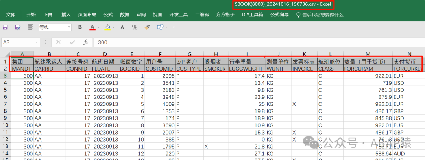Click the 航班日期 header cell
This screenshot has width=425, height=160.
(x=105, y=61)
